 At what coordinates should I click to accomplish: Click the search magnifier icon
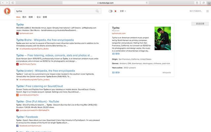(x=97, y=11)
